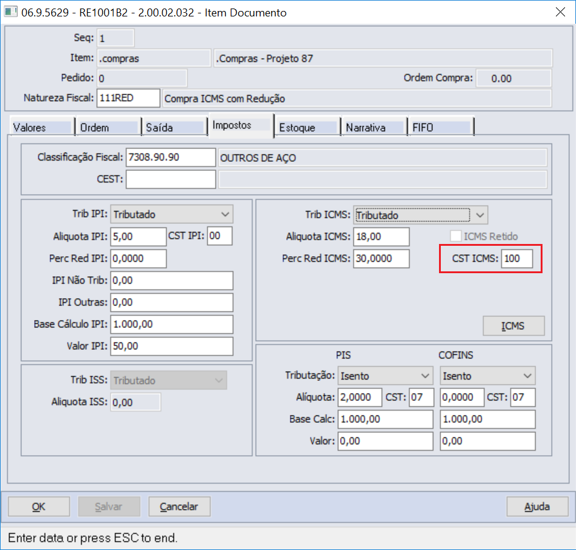
Task: Click the Pedido field
Action: [x=142, y=78]
